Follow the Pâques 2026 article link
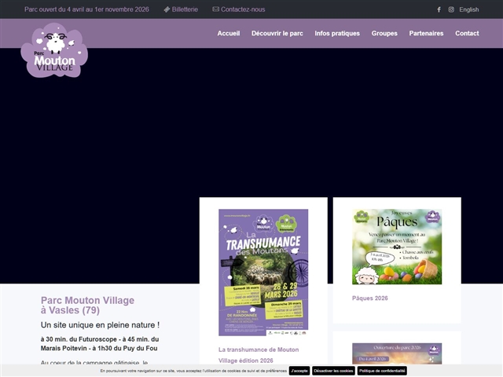503x377 pixels. [370, 298]
